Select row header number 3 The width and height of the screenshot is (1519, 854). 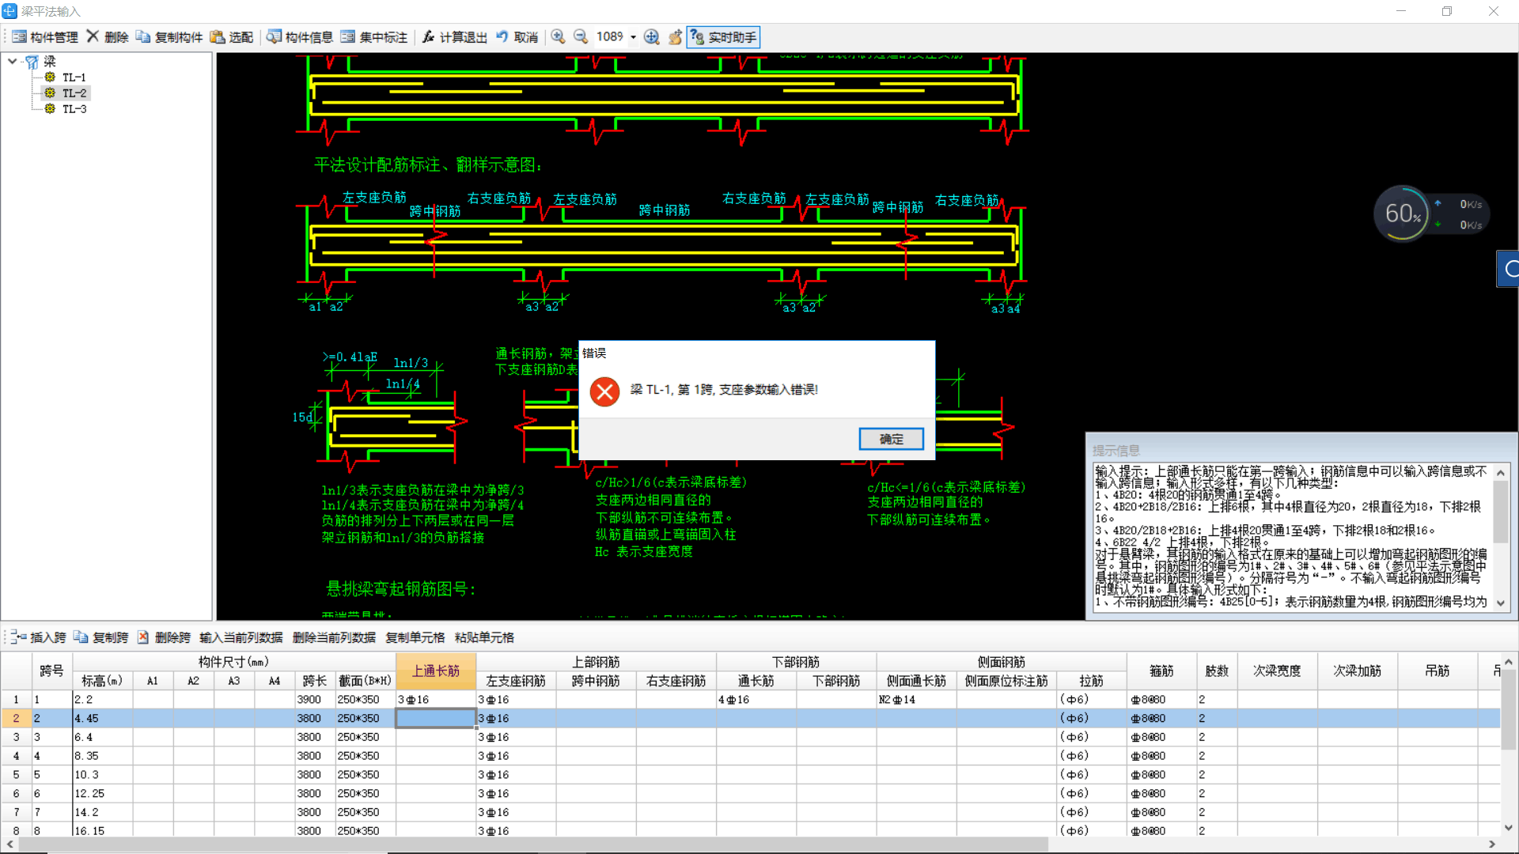tap(16, 737)
